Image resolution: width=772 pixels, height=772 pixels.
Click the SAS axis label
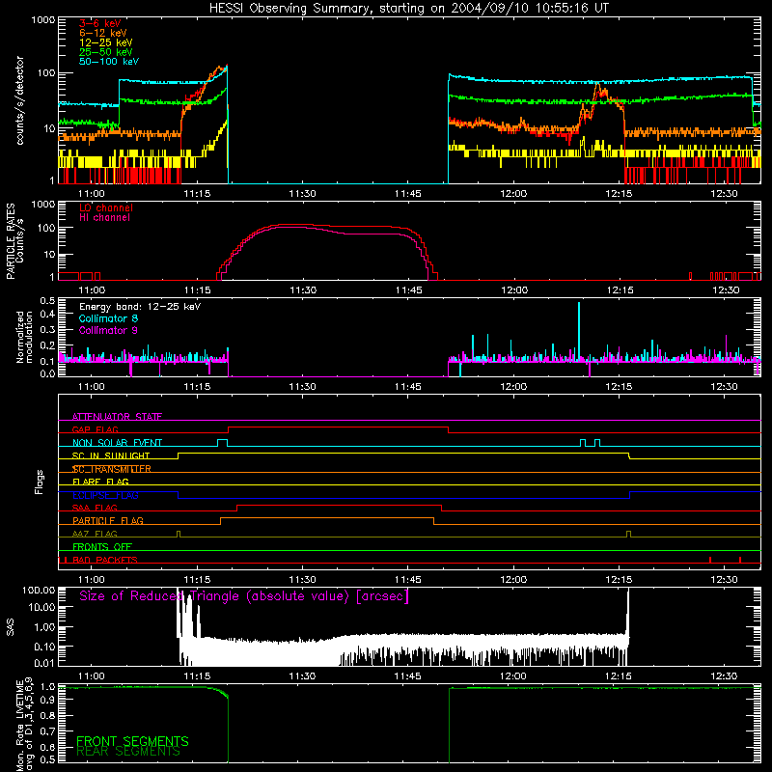pos(11,626)
